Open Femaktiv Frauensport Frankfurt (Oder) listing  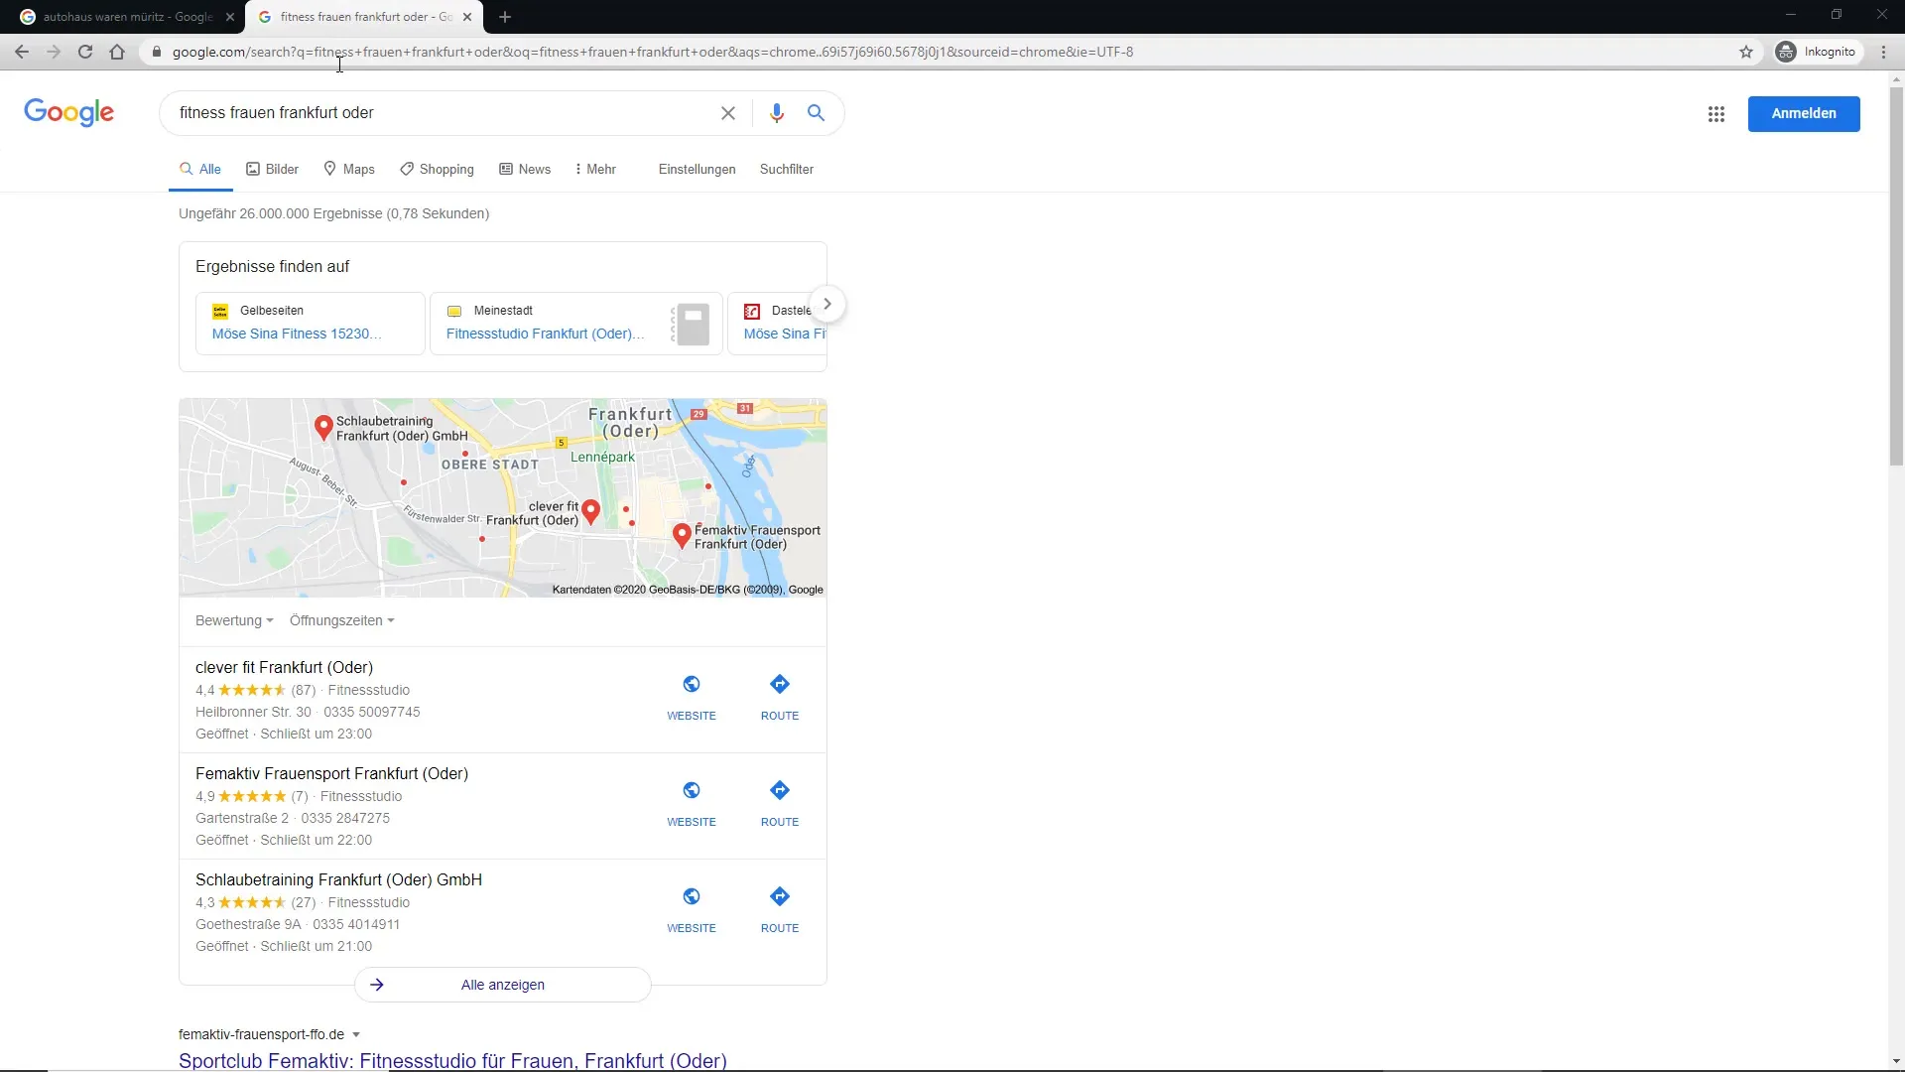(x=331, y=773)
